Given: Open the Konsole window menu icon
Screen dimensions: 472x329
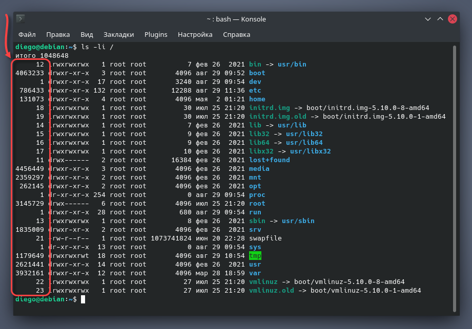Looking at the screenshot, I should click(20, 19).
